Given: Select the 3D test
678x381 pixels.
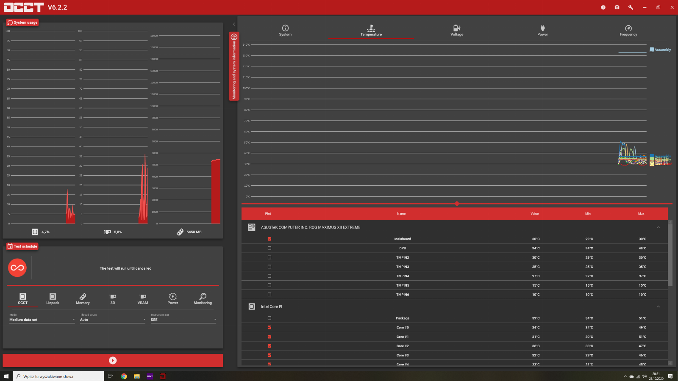Looking at the screenshot, I should [x=113, y=299].
